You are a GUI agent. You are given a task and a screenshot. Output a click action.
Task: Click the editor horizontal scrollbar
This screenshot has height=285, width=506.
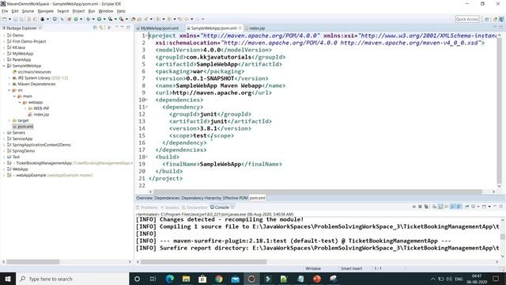(318, 192)
